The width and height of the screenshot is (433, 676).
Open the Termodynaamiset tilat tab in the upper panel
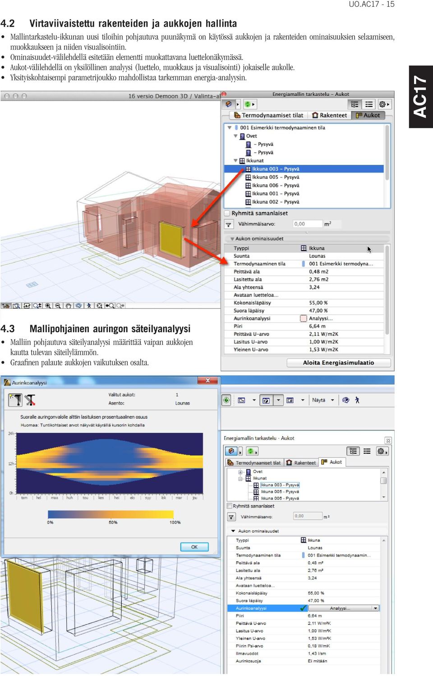pyautogui.click(x=268, y=115)
